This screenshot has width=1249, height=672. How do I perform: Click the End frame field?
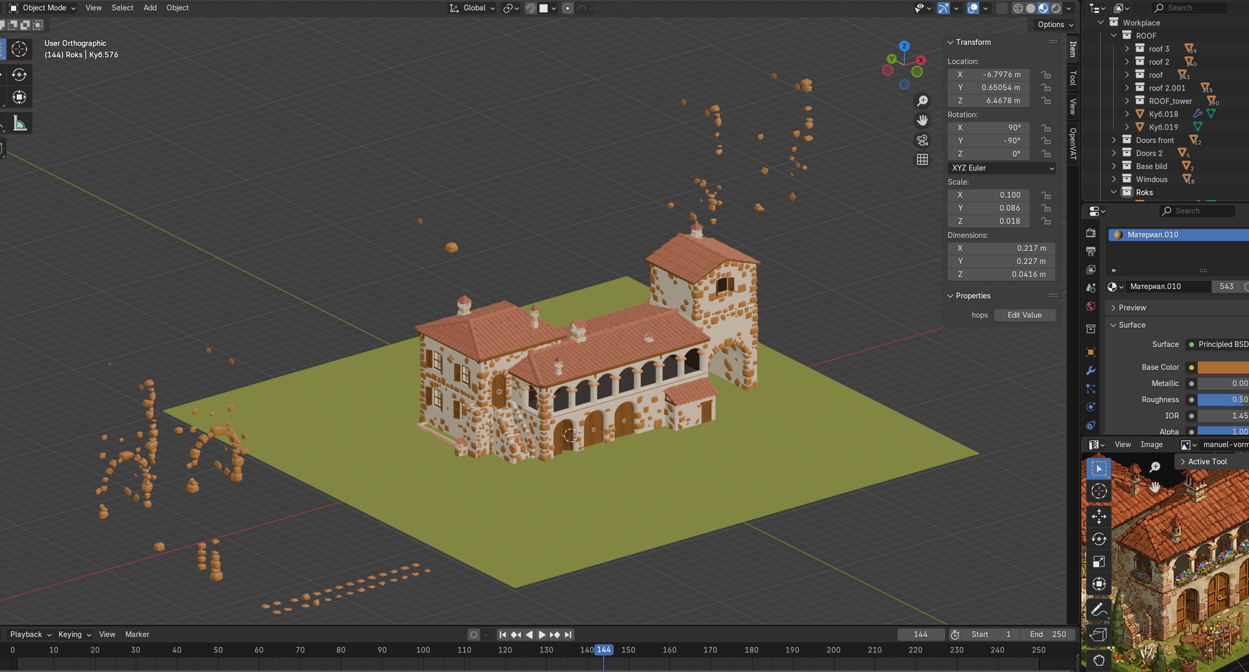click(1048, 634)
